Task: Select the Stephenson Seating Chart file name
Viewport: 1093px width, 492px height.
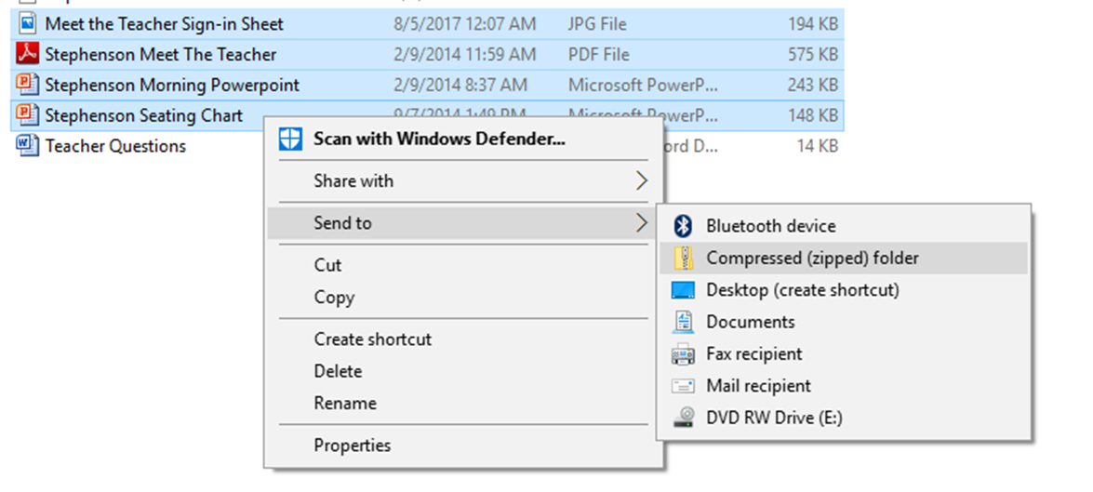Action: 144,116
